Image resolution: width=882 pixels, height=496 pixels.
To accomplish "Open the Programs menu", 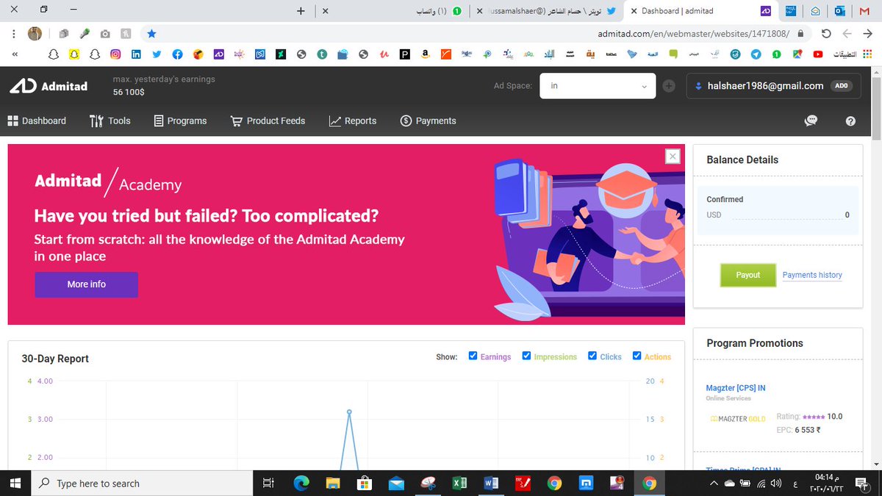I will tap(180, 121).
